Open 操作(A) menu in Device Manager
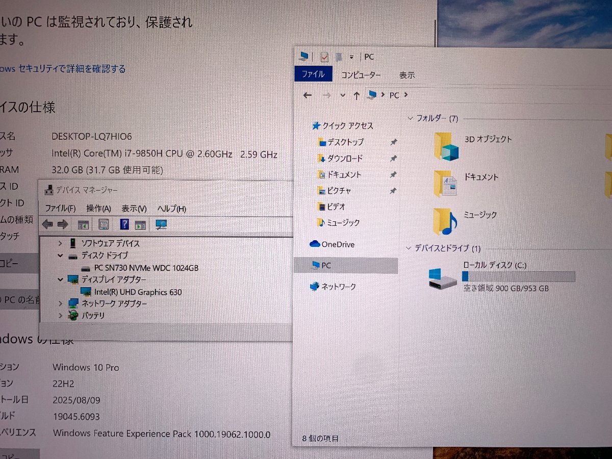 point(98,209)
